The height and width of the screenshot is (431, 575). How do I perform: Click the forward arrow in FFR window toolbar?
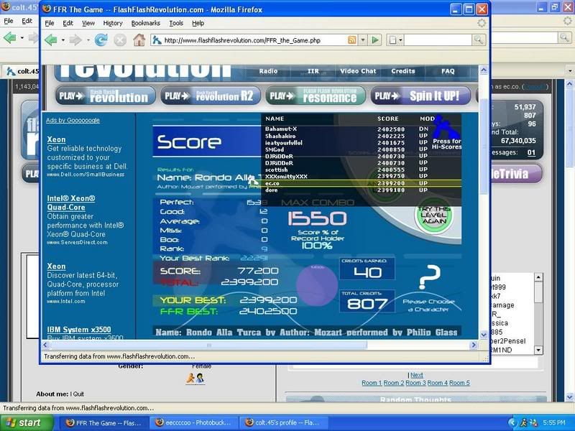point(75,40)
